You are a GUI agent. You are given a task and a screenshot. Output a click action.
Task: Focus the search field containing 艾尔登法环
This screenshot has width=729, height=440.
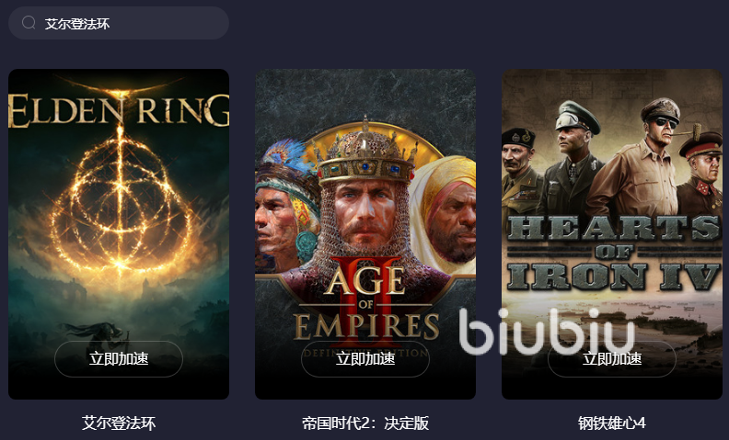click(119, 23)
